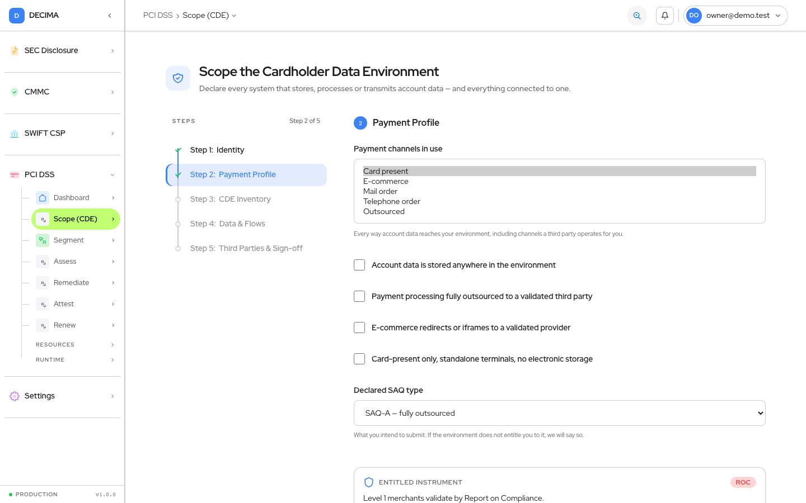Click the Attest icon in sidebar

(x=43, y=304)
